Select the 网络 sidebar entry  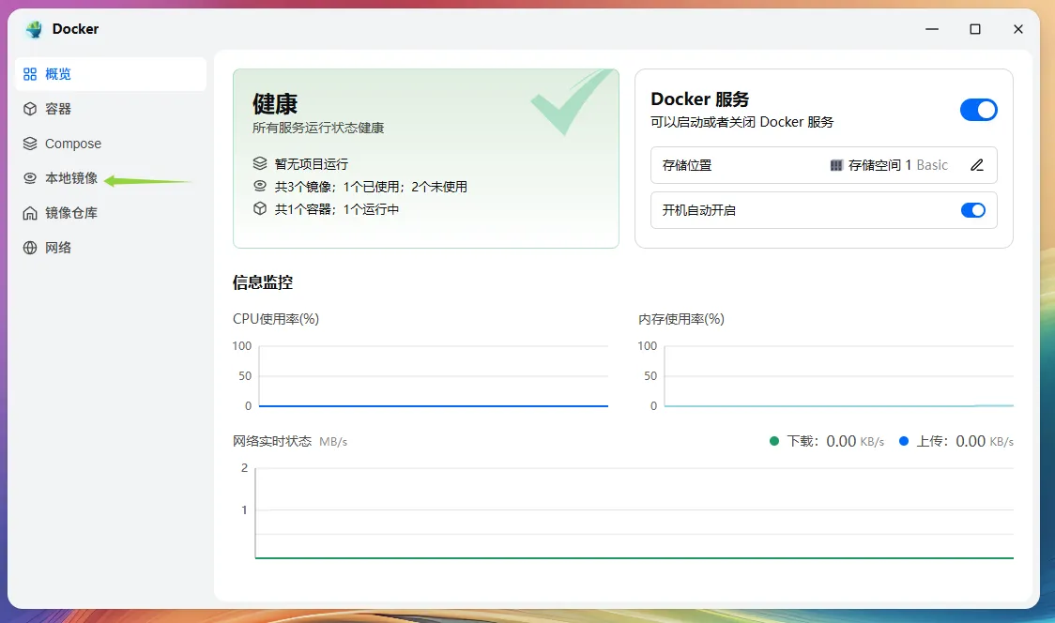[x=58, y=248]
